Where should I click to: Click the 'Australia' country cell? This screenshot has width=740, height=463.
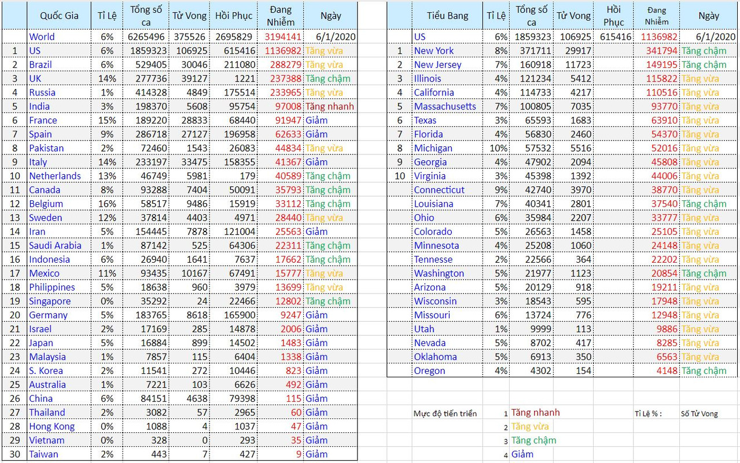[59, 384]
